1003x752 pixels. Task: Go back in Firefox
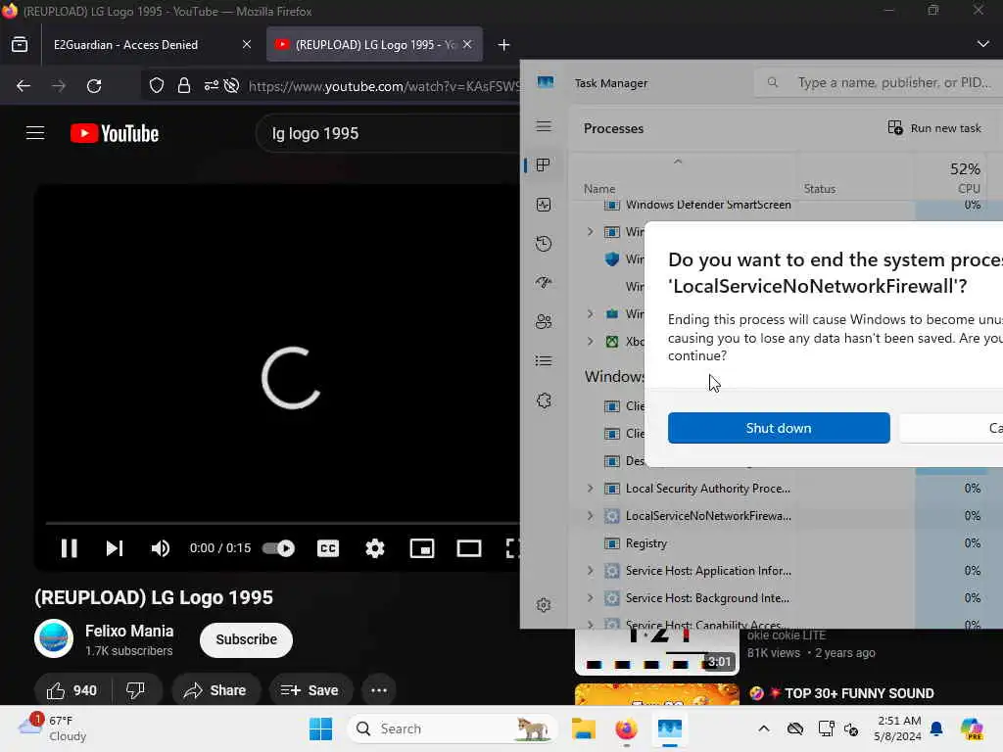coord(24,86)
